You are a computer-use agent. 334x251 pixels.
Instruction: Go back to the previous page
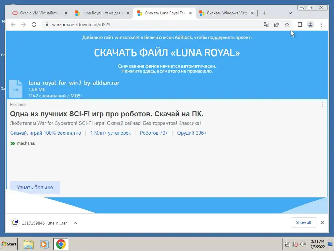click(13, 25)
